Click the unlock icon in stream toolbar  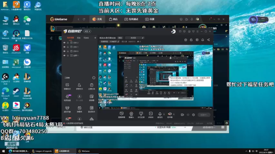click(191, 40)
